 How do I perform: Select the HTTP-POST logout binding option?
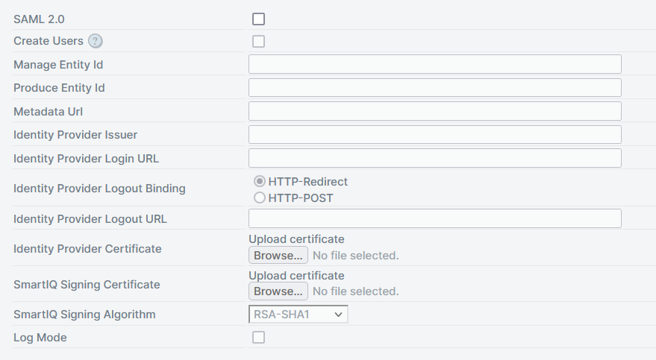coord(260,198)
